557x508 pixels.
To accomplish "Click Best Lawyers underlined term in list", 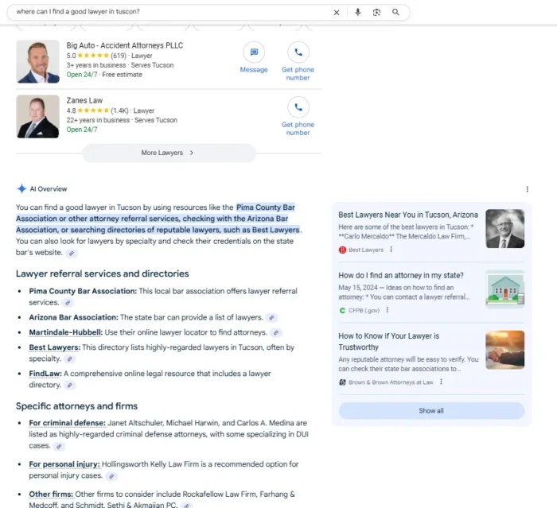I will tap(55, 347).
